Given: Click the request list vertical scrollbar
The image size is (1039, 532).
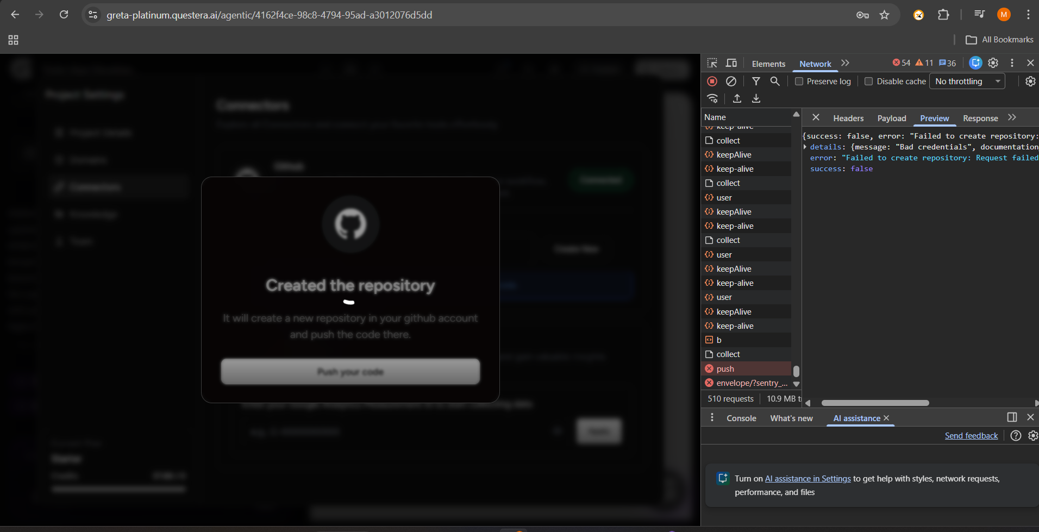Looking at the screenshot, I should pyautogui.click(x=796, y=371).
